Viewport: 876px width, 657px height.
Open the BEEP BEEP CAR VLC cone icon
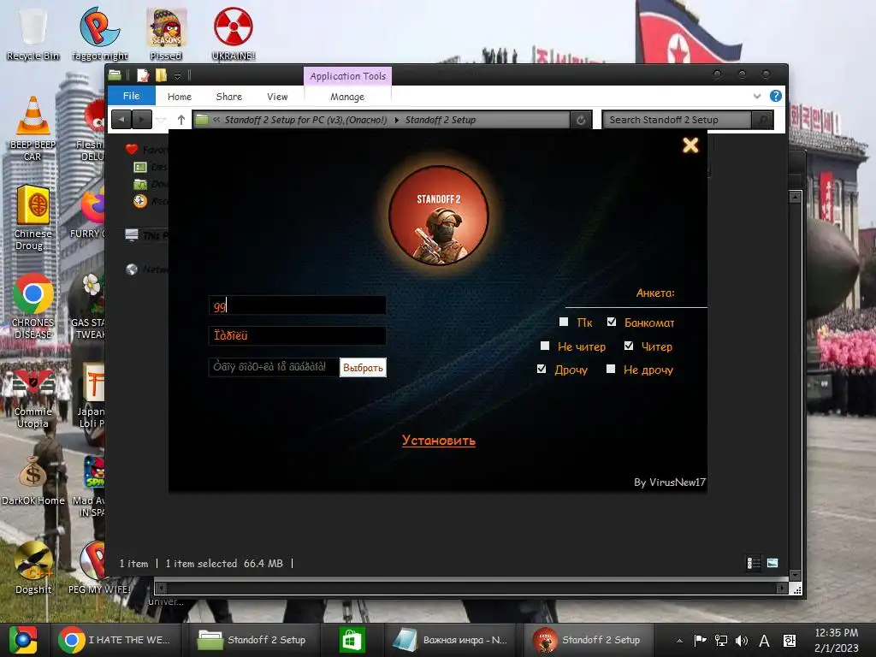coord(33,127)
